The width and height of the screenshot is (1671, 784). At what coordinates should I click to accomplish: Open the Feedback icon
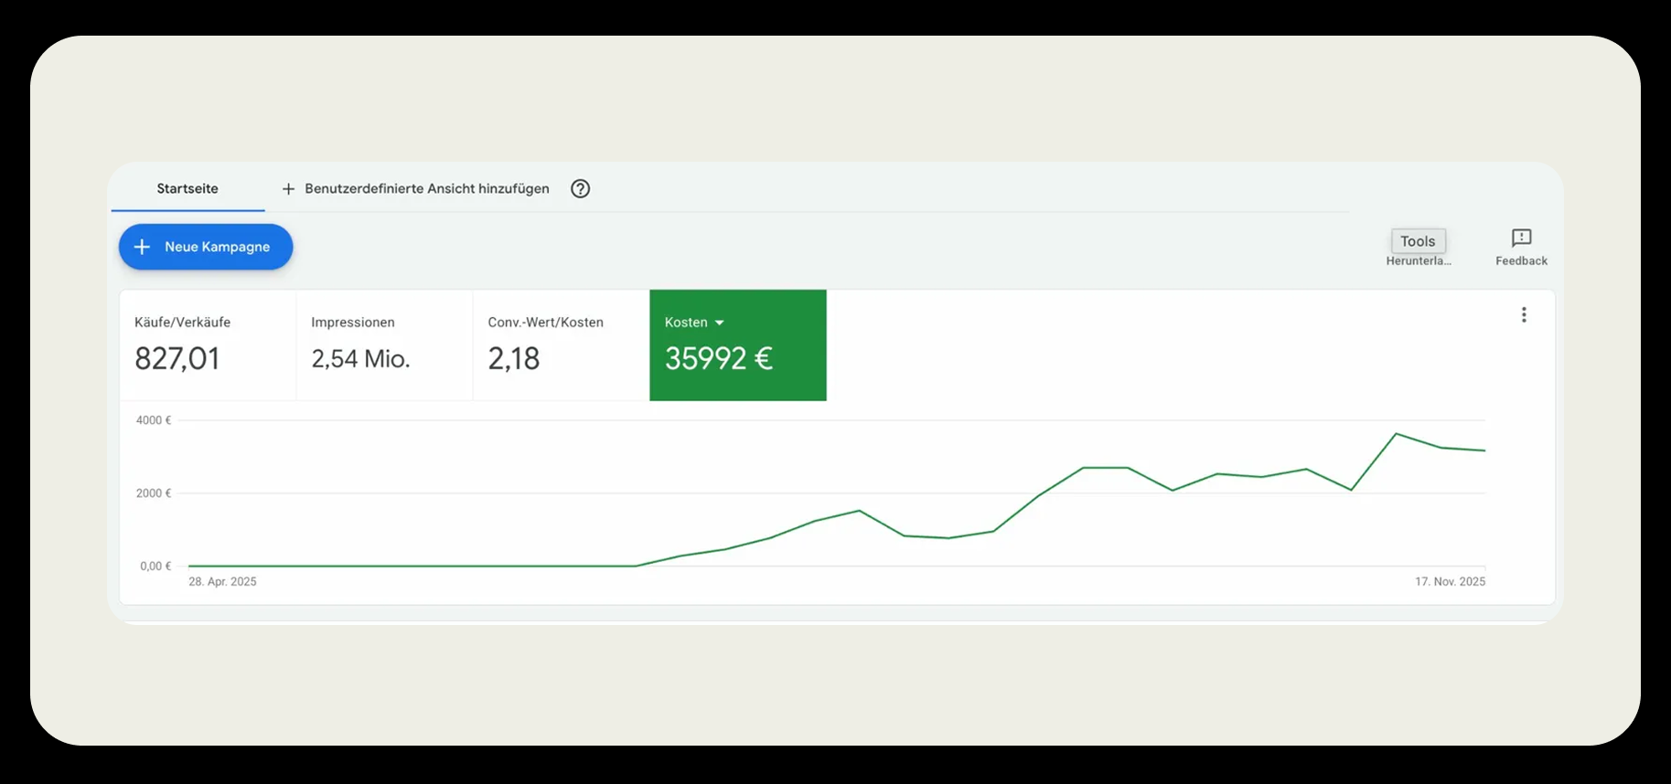coord(1521,238)
